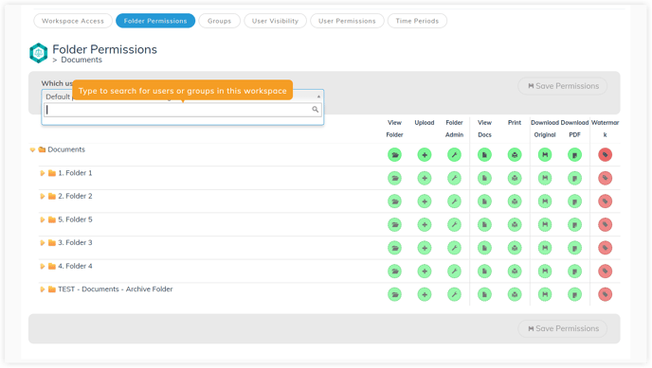Expand TEST - Documents - Archive Folder
The width and height of the screenshot is (652, 368).
(x=42, y=289)
